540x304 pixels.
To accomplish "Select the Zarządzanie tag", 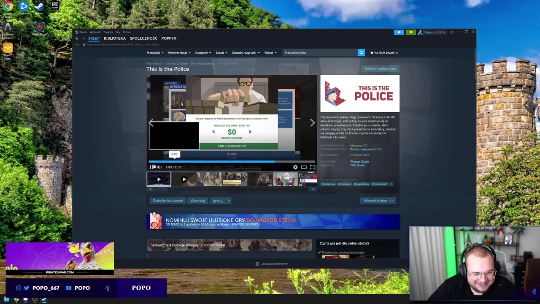I will (x=344, y=184).
